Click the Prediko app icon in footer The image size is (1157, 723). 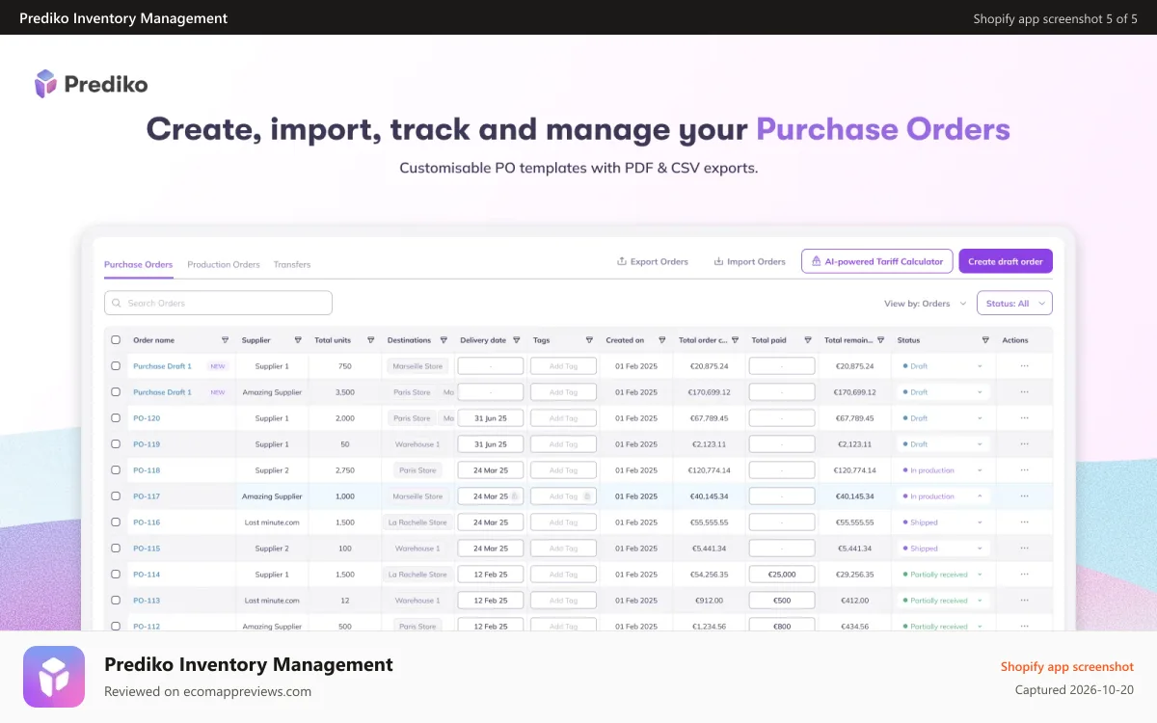pos(54,677)
